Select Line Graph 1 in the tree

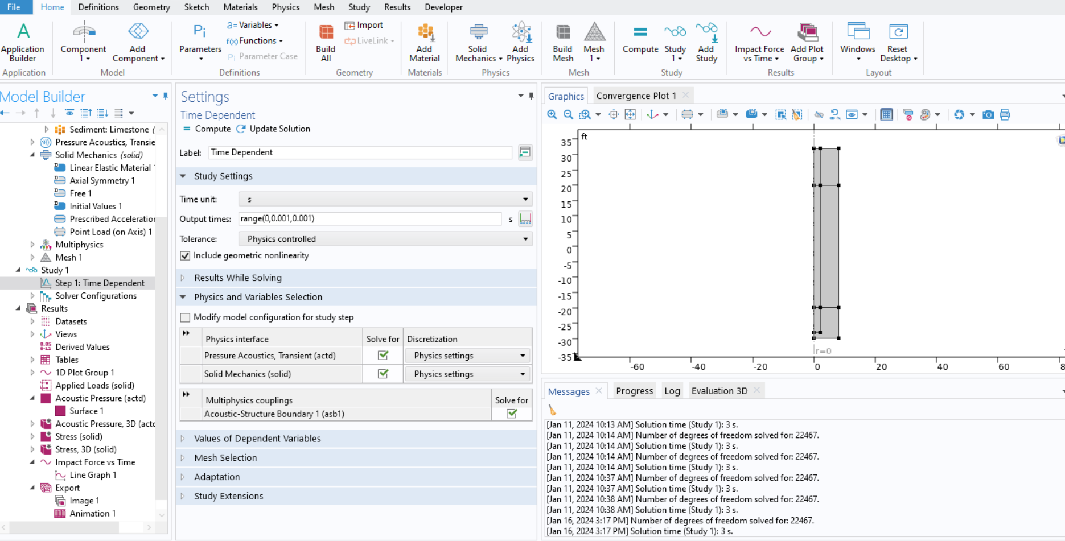[93, 475]
